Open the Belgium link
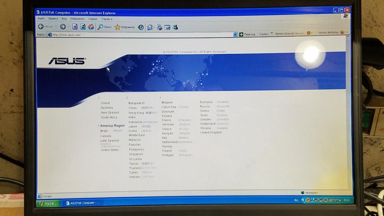 point(167,102)
